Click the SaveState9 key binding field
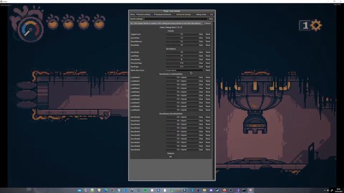This screenshot has height=193, width=344. click(182, 150)
